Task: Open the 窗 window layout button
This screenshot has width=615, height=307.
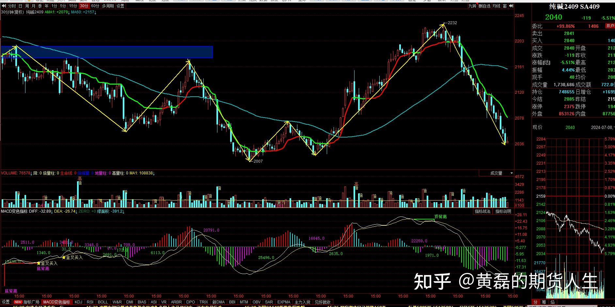Action: [505, 6]
